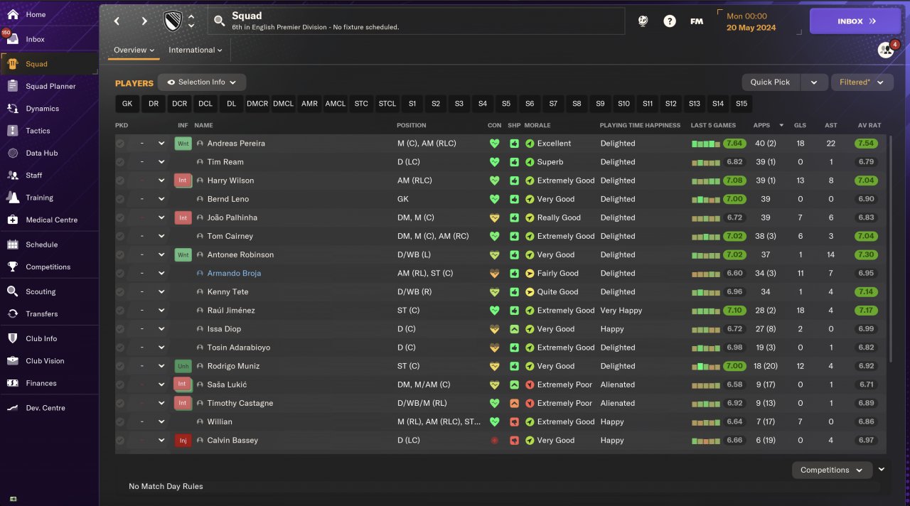
Task: Click the Finances icon in sidebar
Action: [12, 383]
